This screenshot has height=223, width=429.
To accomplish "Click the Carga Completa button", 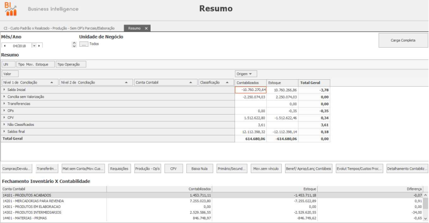I will 403,41.
